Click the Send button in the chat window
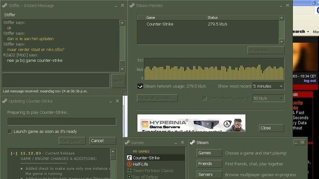Viewport: 319px width, 179px height. coord(118,81)
